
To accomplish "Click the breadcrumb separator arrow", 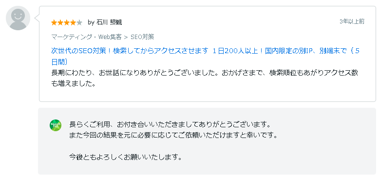I will pyautogui.click(x=126, y=37).
